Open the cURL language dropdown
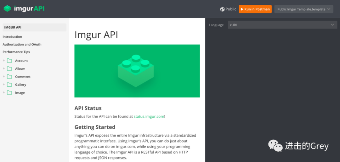The image size is (340, 162). [x=282, y=25]
